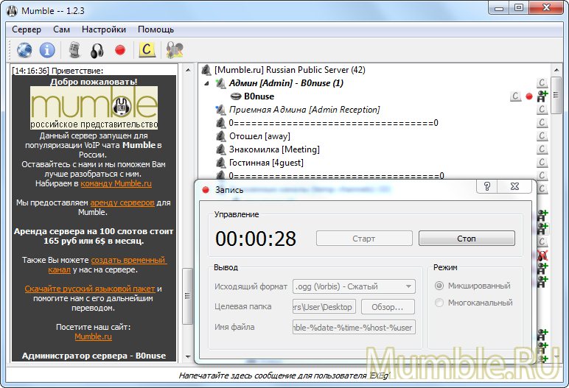Open the Сервер menu
This screenshot has width=569, height=388.
point(27,29)
